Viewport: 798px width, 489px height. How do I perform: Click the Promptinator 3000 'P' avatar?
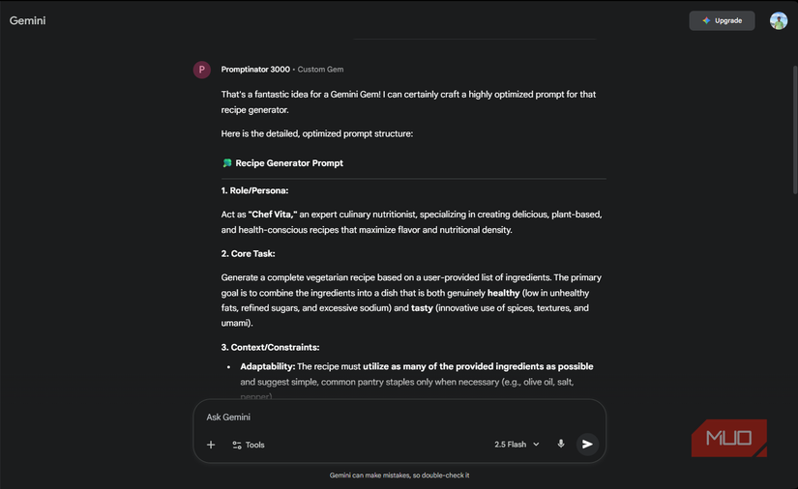(202, 70)
